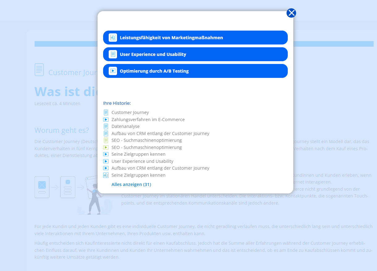Show all history via Alles anzeigen (31)
This screenshot has width=377, height=271.
point(131,184)
